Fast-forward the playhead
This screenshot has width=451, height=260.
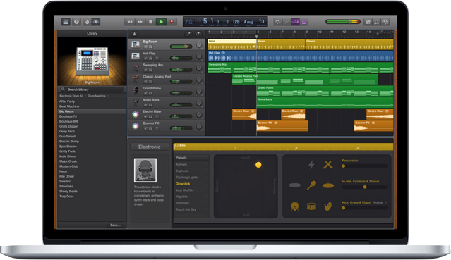(140, 22)
